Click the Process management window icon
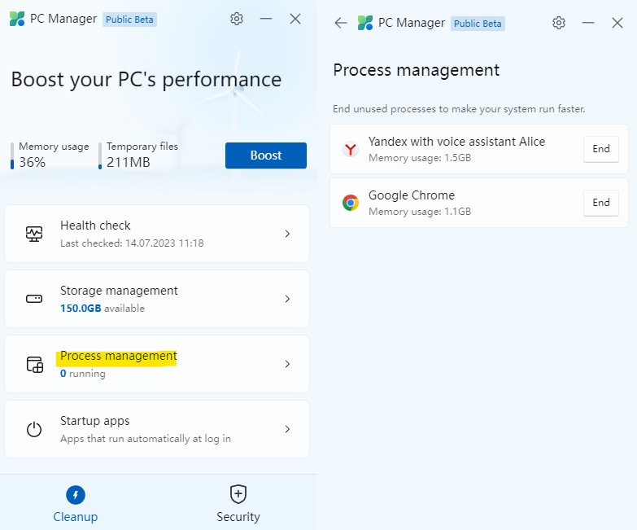The width and height of the screenshot is (637, 530). pyautogui.click(x=35, y=364)
